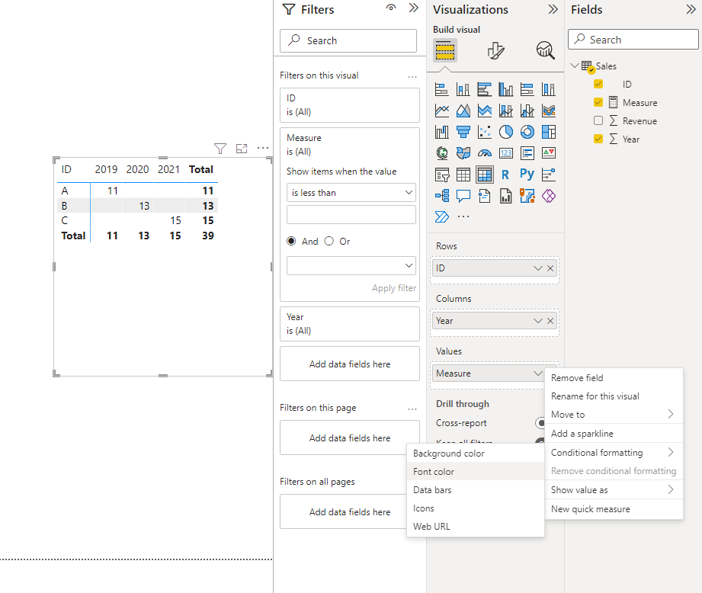The width and height of the screenshot is (702, 593).
Task: Select the Matrix visual icon
Action: pos(485,175)
